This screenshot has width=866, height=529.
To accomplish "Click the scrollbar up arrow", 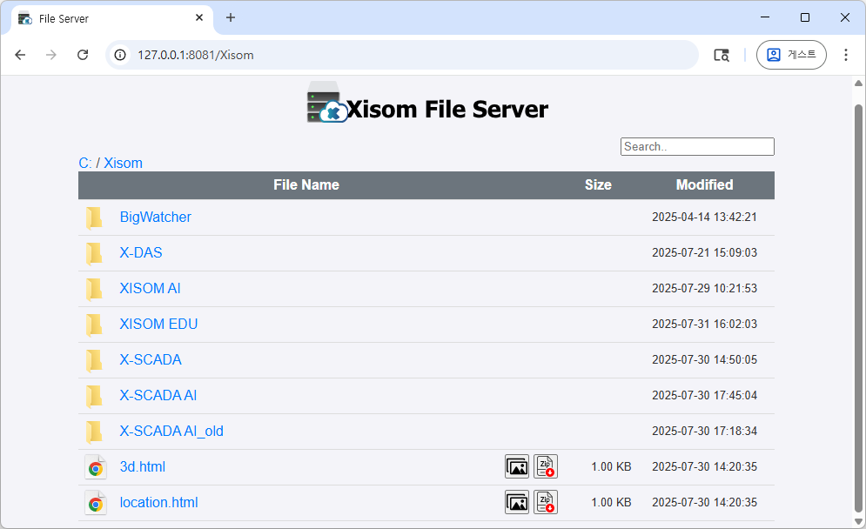I will pos(858,84).
